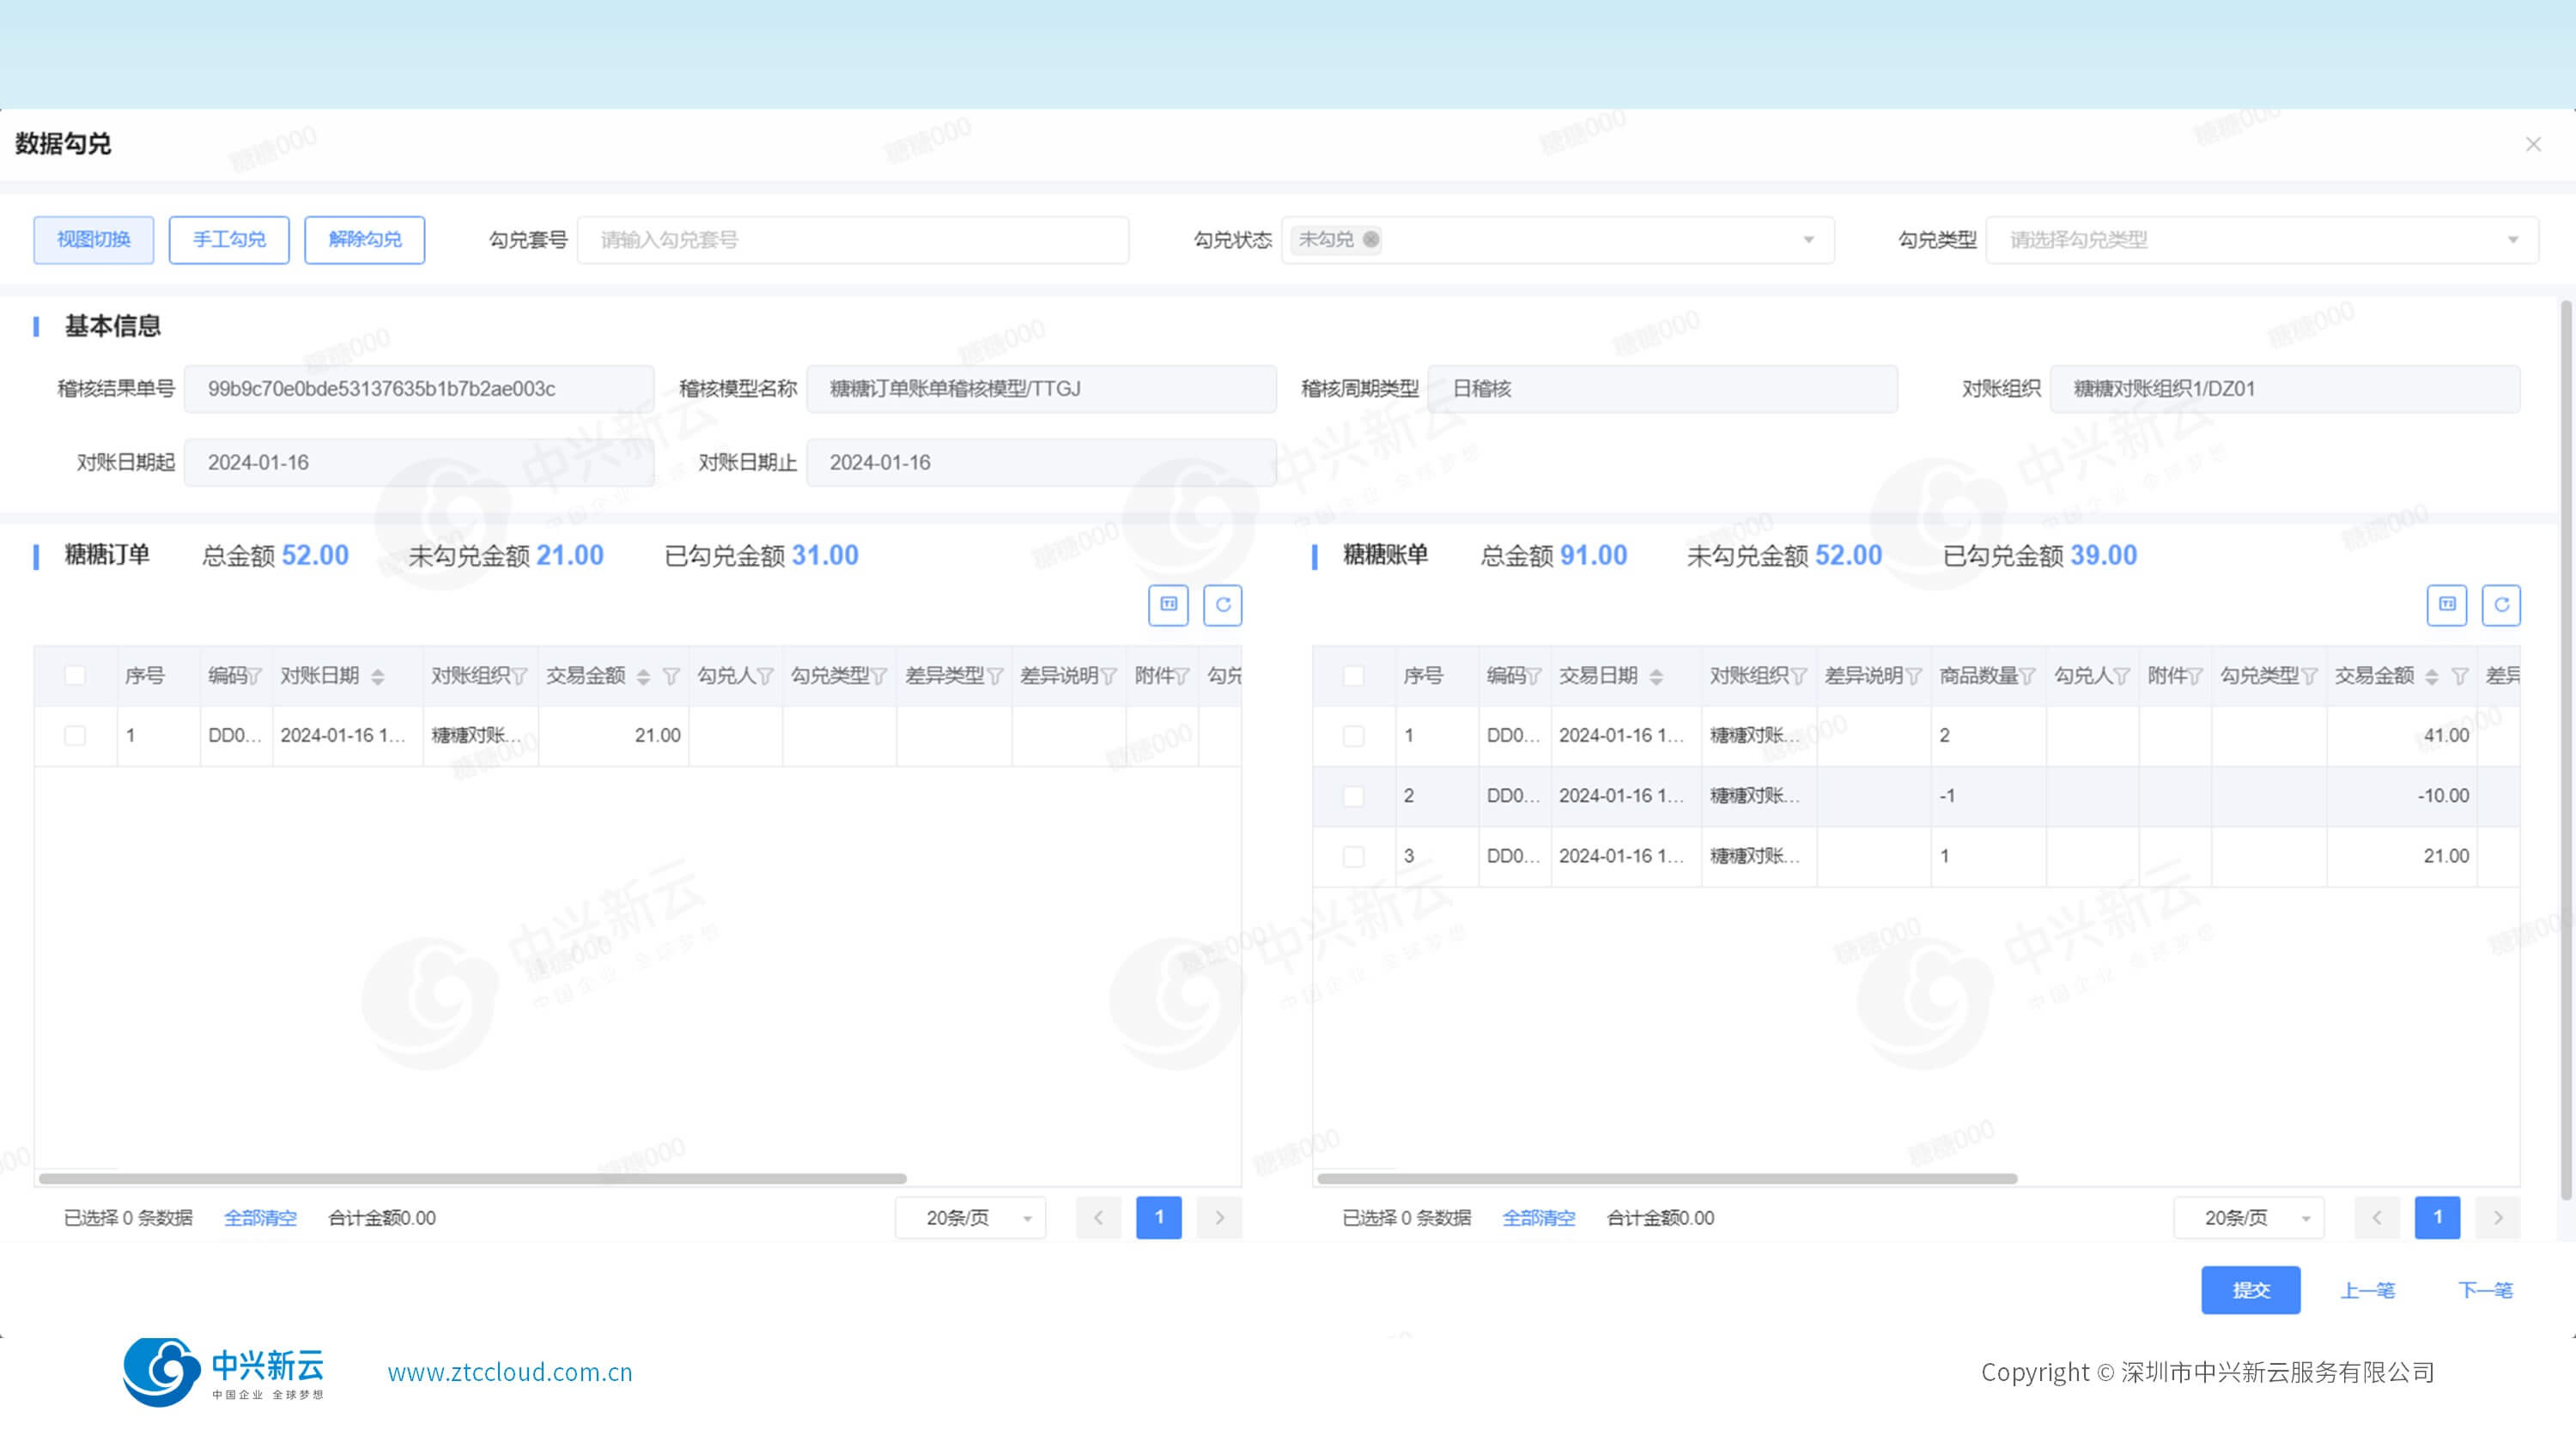Filter 勾兑类型 column in 糖糖账单 table
This screenshot has width=2576, height=1448.
point(2309,676)
